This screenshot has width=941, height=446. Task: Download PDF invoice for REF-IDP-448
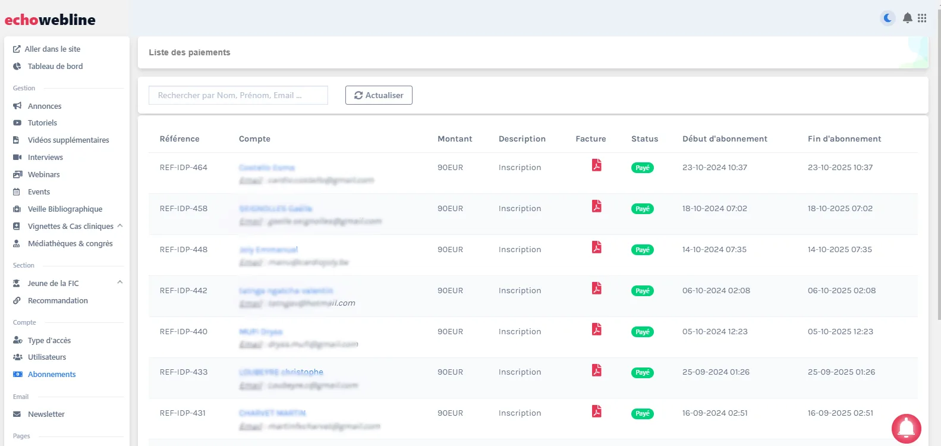coord(597,247)
